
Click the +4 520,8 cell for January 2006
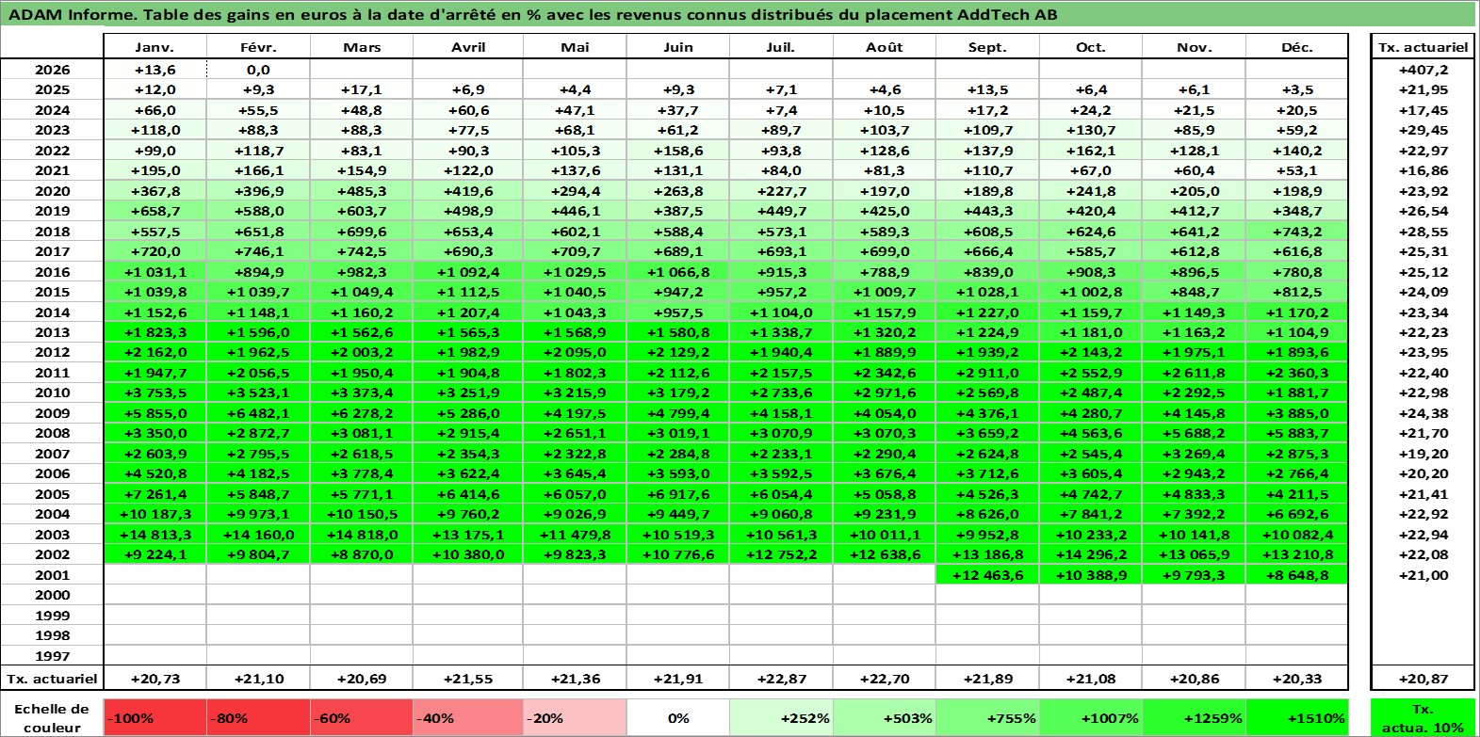pos(155,473)
